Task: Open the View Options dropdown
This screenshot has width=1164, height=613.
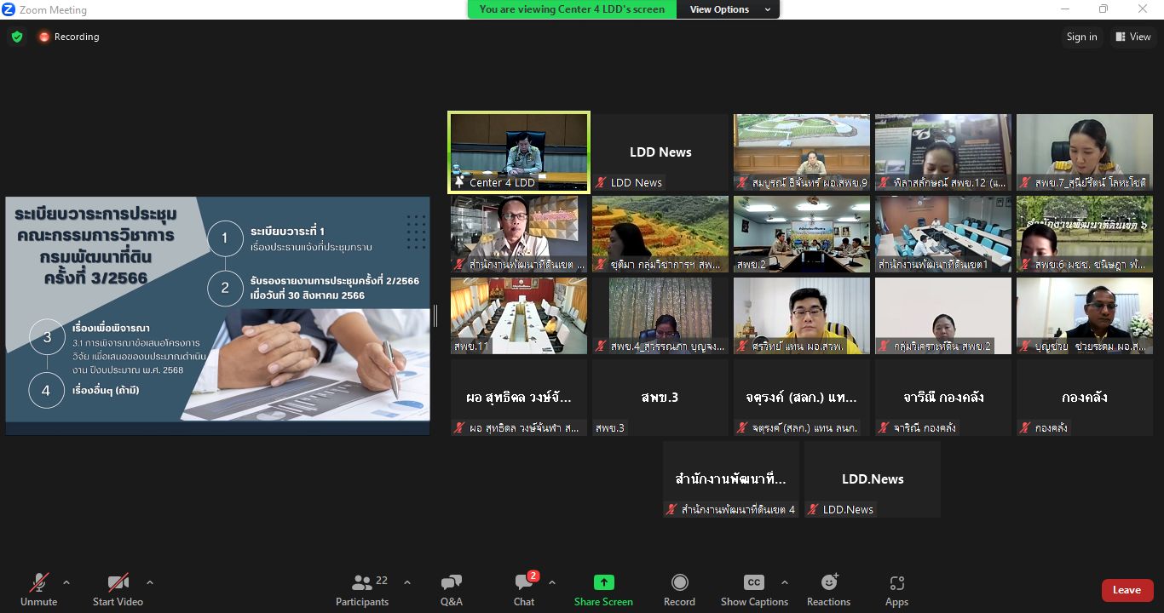Action: tap(729, 9)
